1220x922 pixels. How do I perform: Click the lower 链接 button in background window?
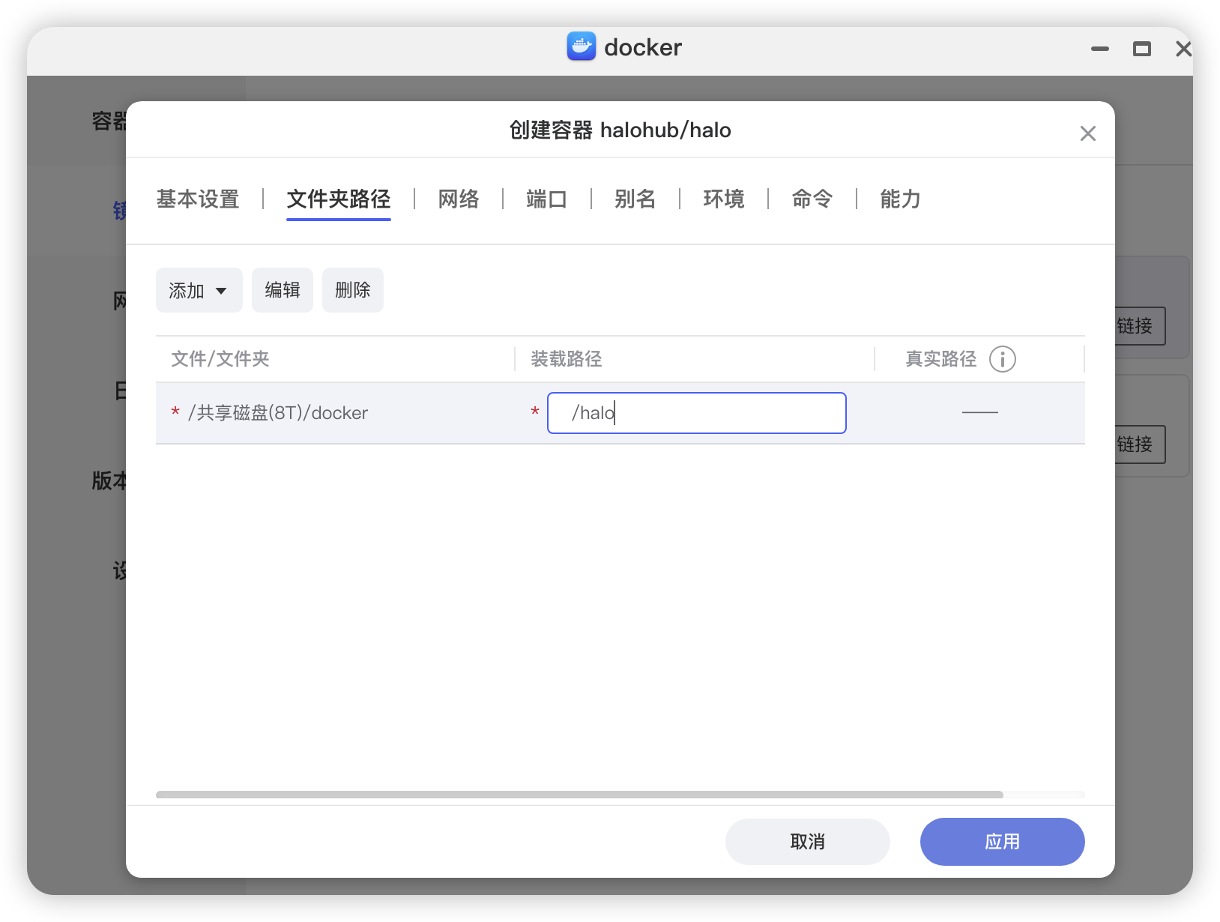tap(1140, 445)
